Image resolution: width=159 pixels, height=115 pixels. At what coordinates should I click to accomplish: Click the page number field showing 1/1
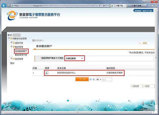pyautogui.click(x=107, y=79)
